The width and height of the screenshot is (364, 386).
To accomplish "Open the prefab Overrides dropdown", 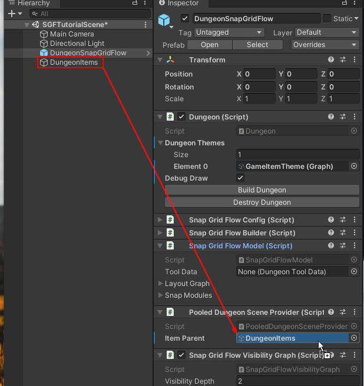I will (325, 45).
